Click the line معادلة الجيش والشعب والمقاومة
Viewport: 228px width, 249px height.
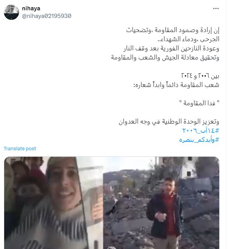(165, 58)
